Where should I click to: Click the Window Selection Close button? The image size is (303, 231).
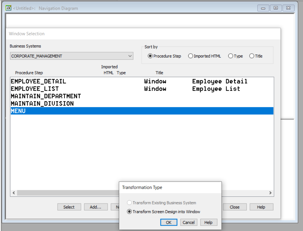click(235, 207)
